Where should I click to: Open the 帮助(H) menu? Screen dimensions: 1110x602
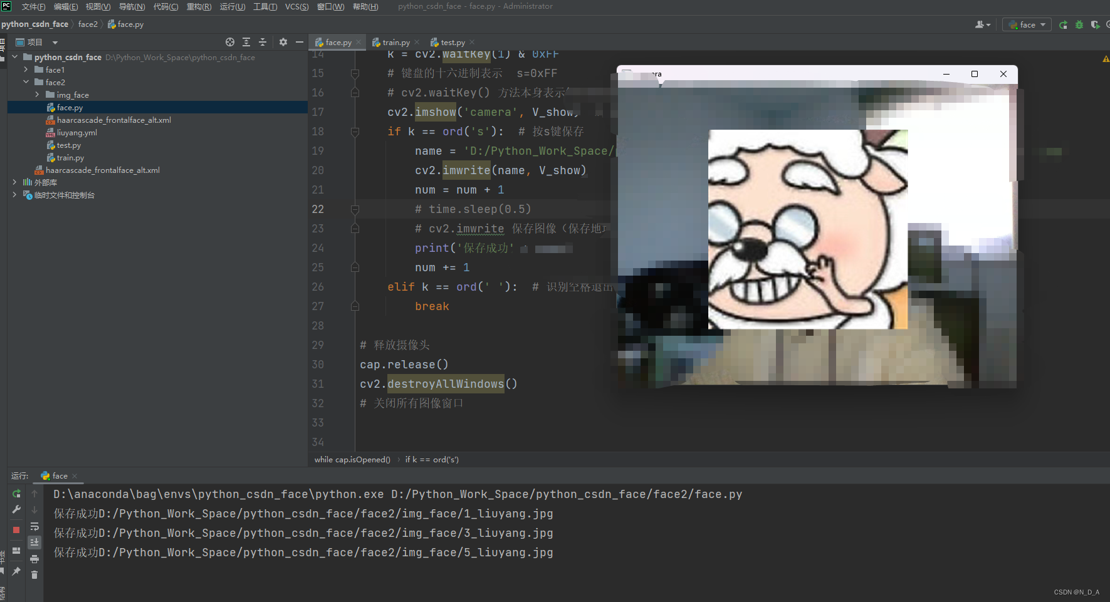click(x=365, y=7)
